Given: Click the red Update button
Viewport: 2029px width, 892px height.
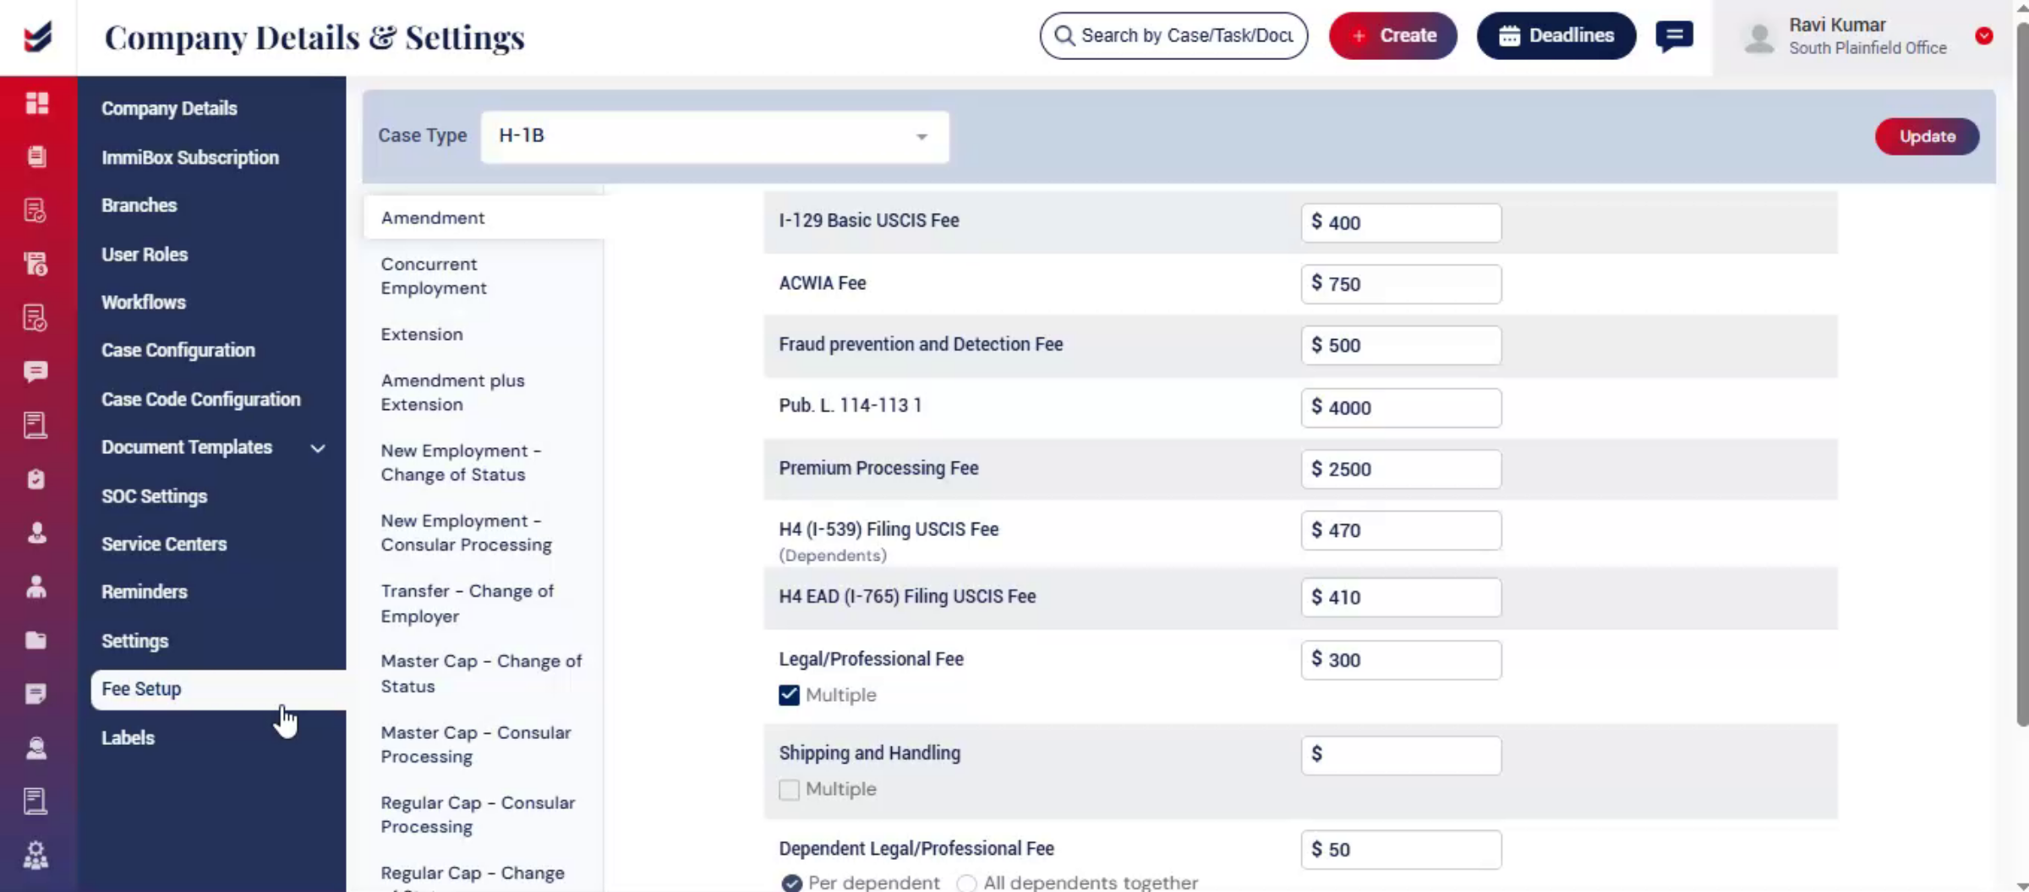Looking at the screenshot, I should tap(1927, 136).
